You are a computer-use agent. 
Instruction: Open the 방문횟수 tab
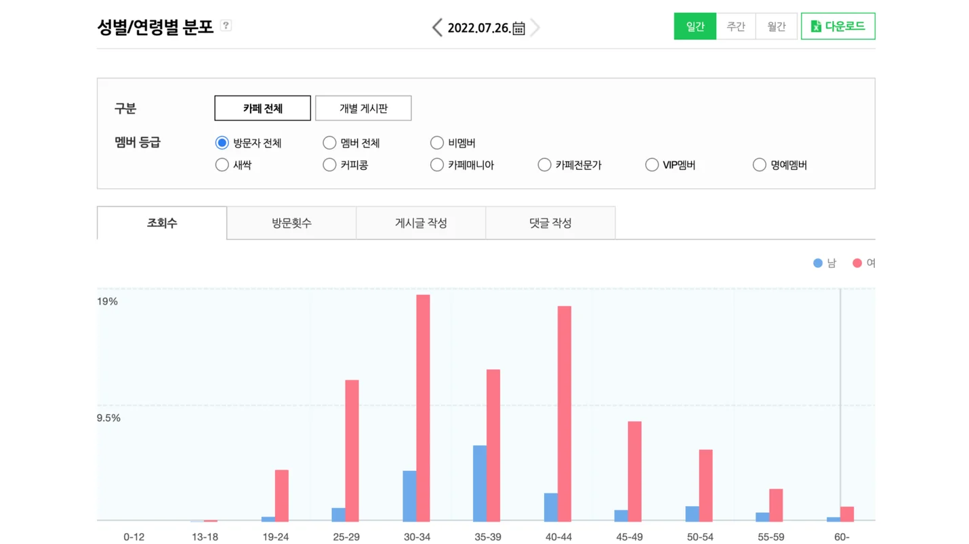(x=291, y=223)
